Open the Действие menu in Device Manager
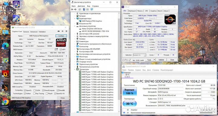 click(x=81, y=6)
